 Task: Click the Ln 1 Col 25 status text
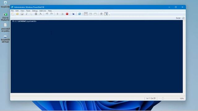tap(151, 98)
